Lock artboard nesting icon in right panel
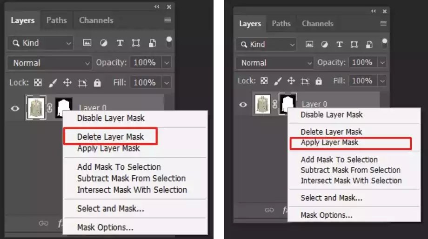428x239 pixels. pyautogui.click(x=305, y=81)
